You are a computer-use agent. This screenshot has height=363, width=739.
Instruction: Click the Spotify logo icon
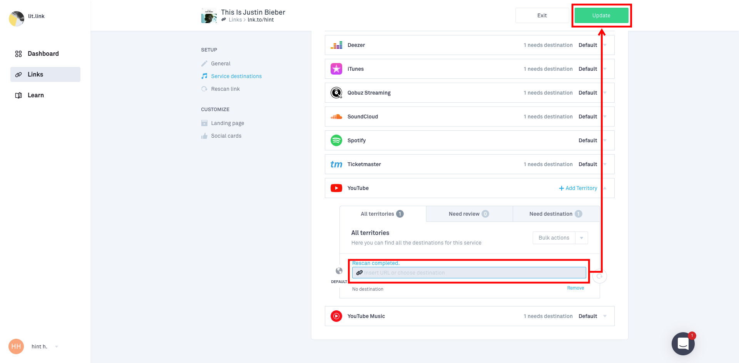[336, 141]
